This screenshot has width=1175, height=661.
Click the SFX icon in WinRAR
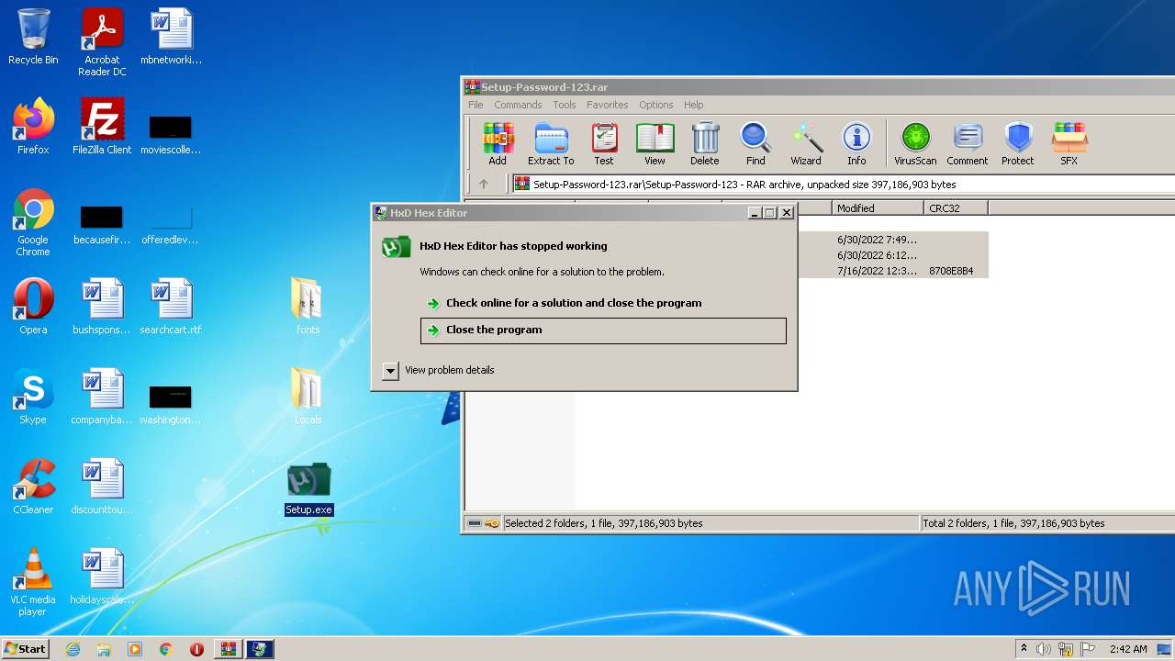[x=1069, y=144]
